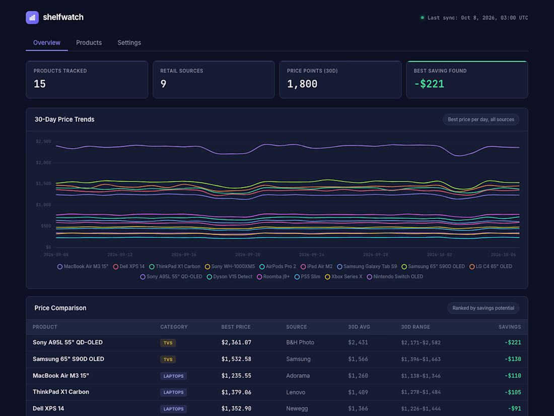Toggle Xbox Series X in the legend
This screenshot has width=554, height=416.
pos(343,277)
